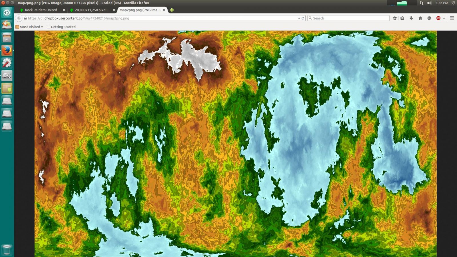Open the third mounted drive in dock
457x257 pixels.
(7, 126)
